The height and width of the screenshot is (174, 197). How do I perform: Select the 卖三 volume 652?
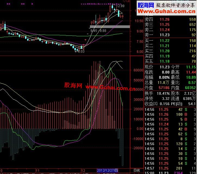pyautogui.click(x=193, y=25)
